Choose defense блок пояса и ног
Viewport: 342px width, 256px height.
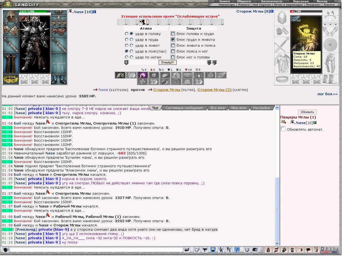pos(173,51)
